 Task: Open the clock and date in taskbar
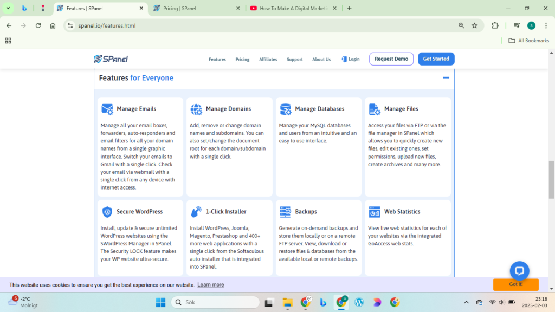(x=534, y=302)
